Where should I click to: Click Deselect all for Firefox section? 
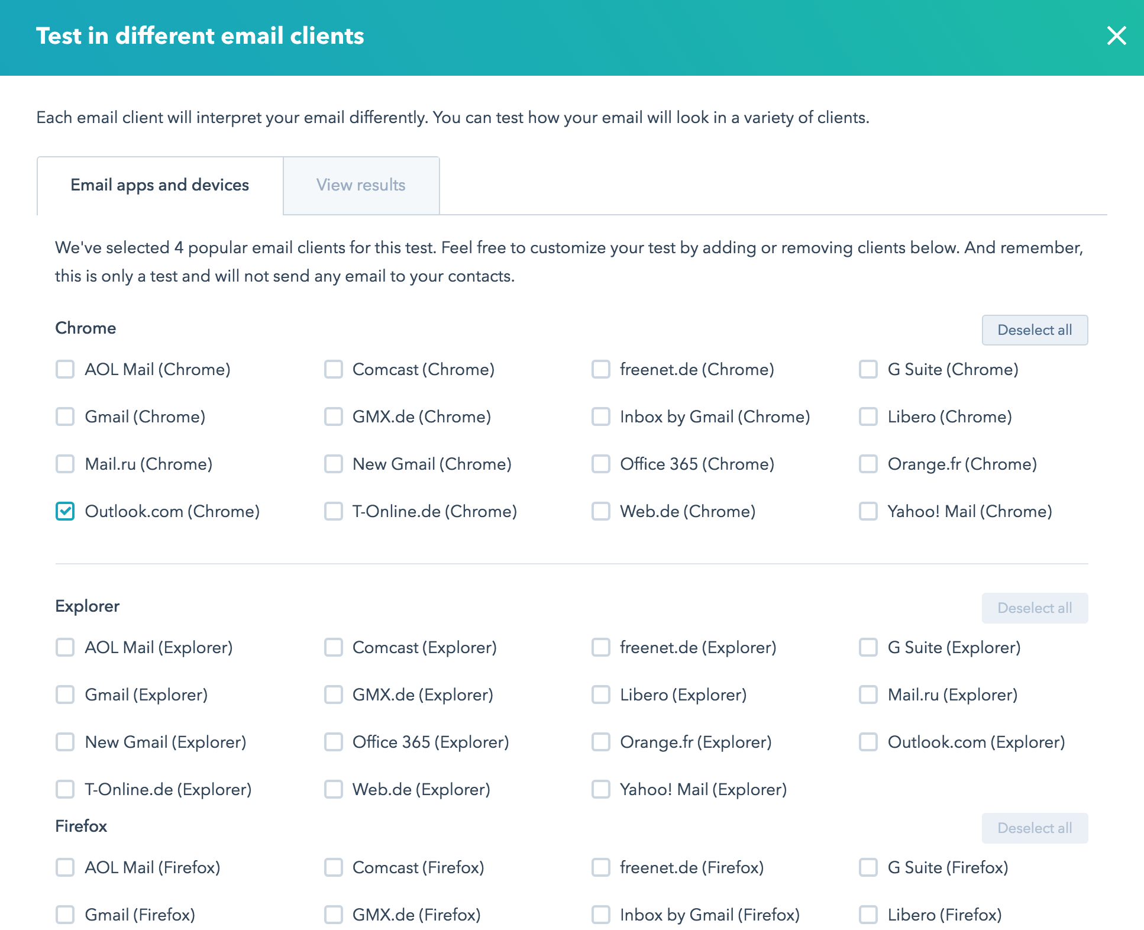[x=1035, y=828]
